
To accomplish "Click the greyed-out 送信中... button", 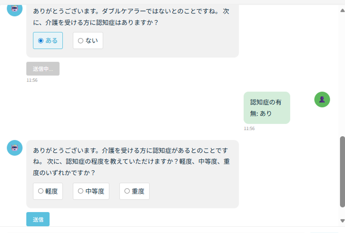I will pos(43,69).
